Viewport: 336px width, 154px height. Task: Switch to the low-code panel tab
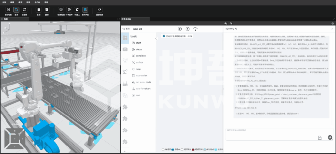(x=135, y=19)
